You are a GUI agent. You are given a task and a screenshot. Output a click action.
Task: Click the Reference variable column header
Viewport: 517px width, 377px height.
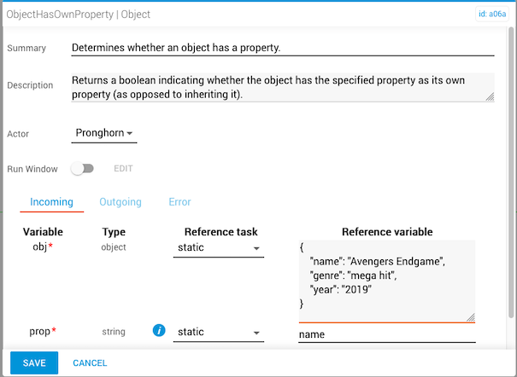(386, 232)
